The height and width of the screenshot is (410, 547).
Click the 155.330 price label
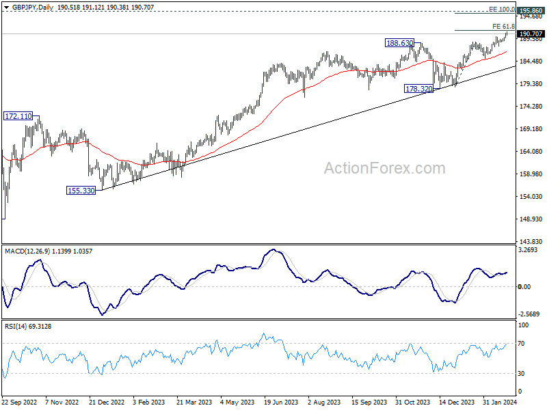pos(81,191)
